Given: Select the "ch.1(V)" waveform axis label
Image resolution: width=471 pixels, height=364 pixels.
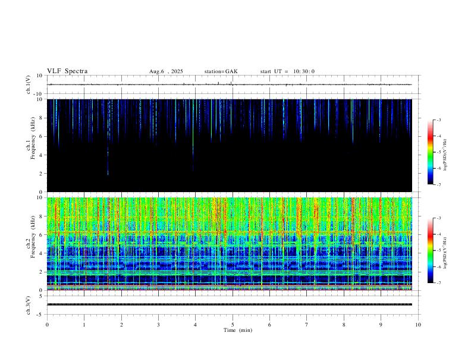Looking at the screenshot, I should coord(29,84).
